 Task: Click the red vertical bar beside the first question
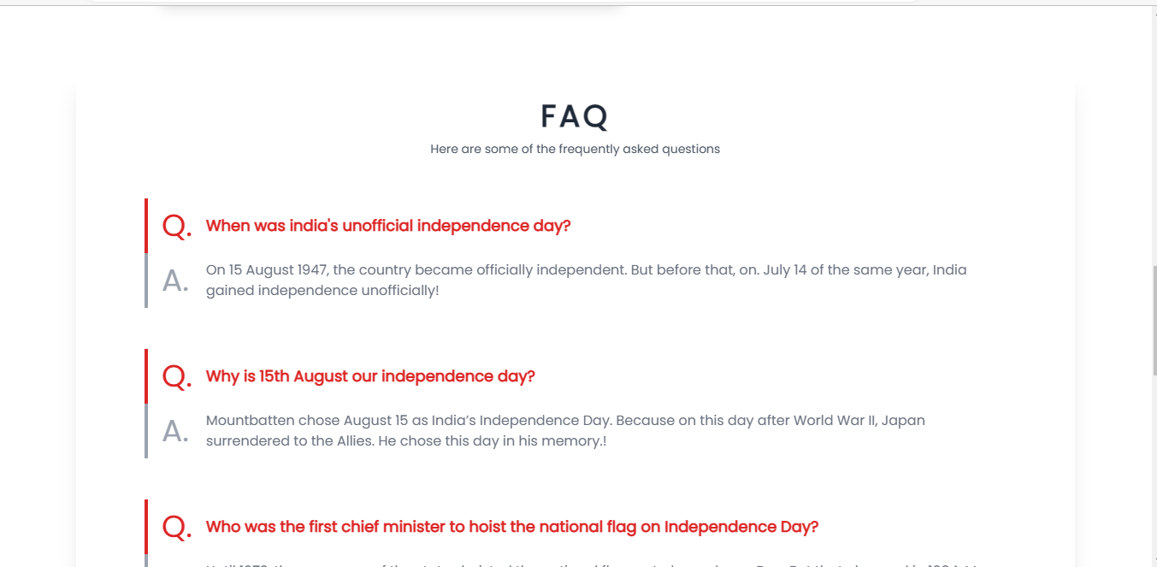coord(146,226)
